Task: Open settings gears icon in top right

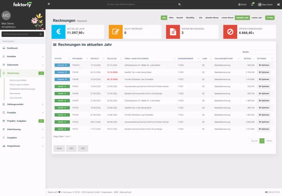Action: point(278,5)
